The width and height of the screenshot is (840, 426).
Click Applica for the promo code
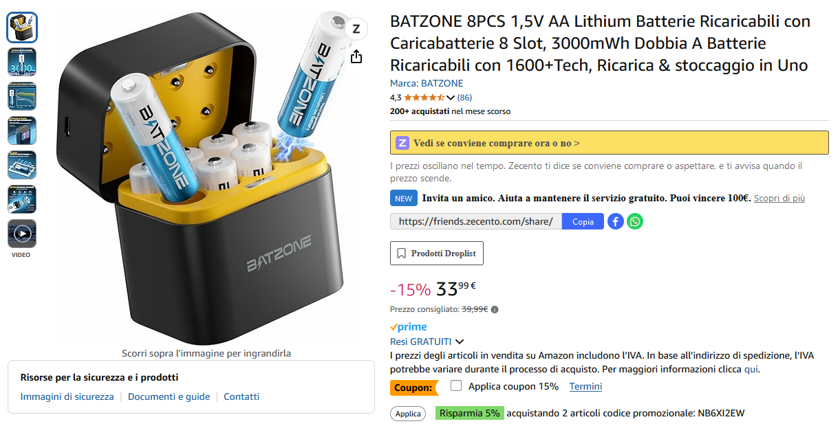[x=408, y=414]
